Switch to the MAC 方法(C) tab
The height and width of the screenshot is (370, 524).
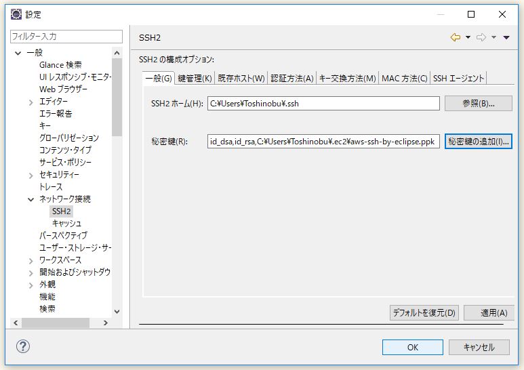tap(405, 79)
